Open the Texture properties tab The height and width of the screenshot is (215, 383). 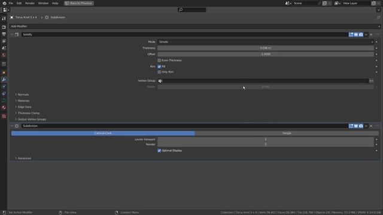point(4,116)
